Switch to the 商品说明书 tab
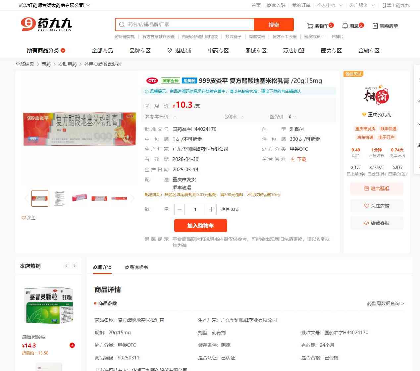Viewport: 420px width, 371px height. (x=136, y=267)
